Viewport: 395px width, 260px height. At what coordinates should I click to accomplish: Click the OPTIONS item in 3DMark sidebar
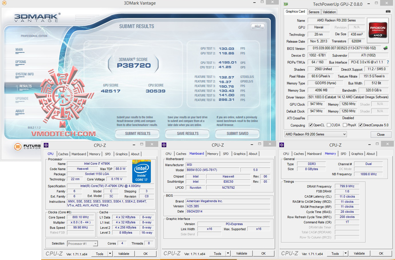(21, 62)
